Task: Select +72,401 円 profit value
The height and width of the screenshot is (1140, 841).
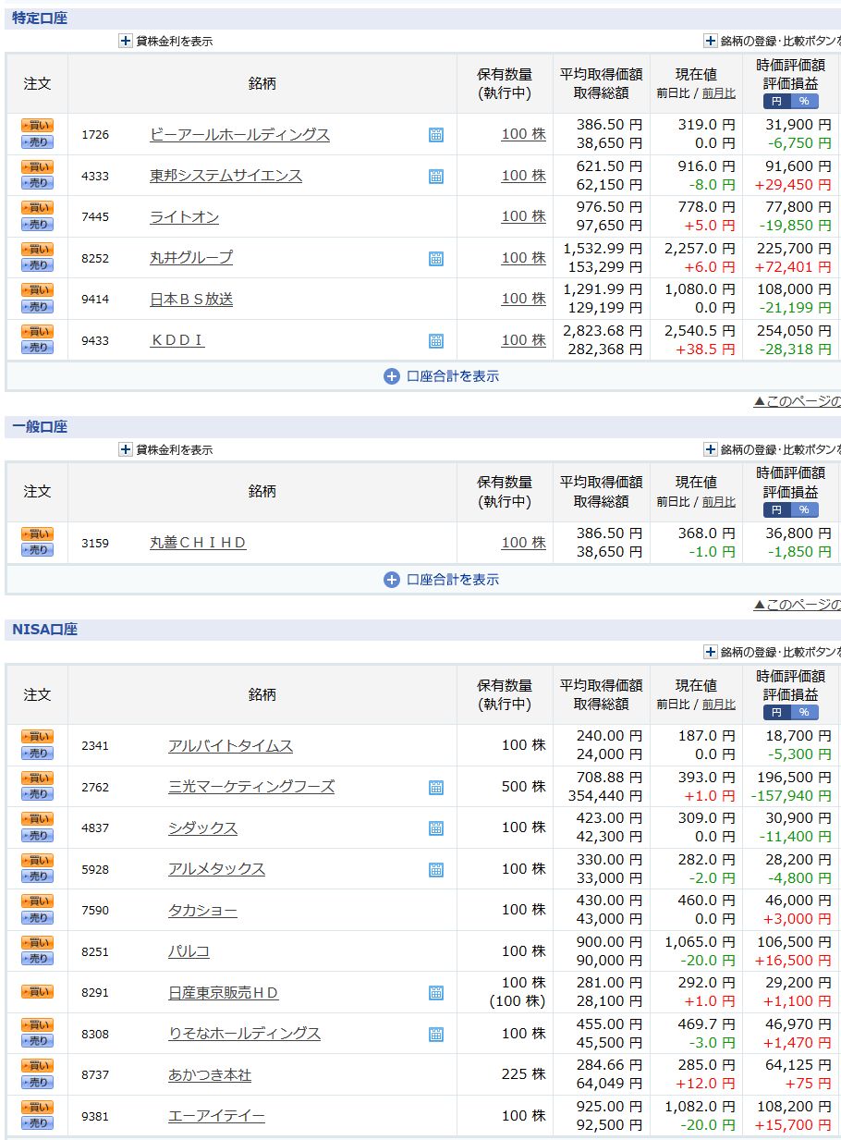Action: point(791,266)
